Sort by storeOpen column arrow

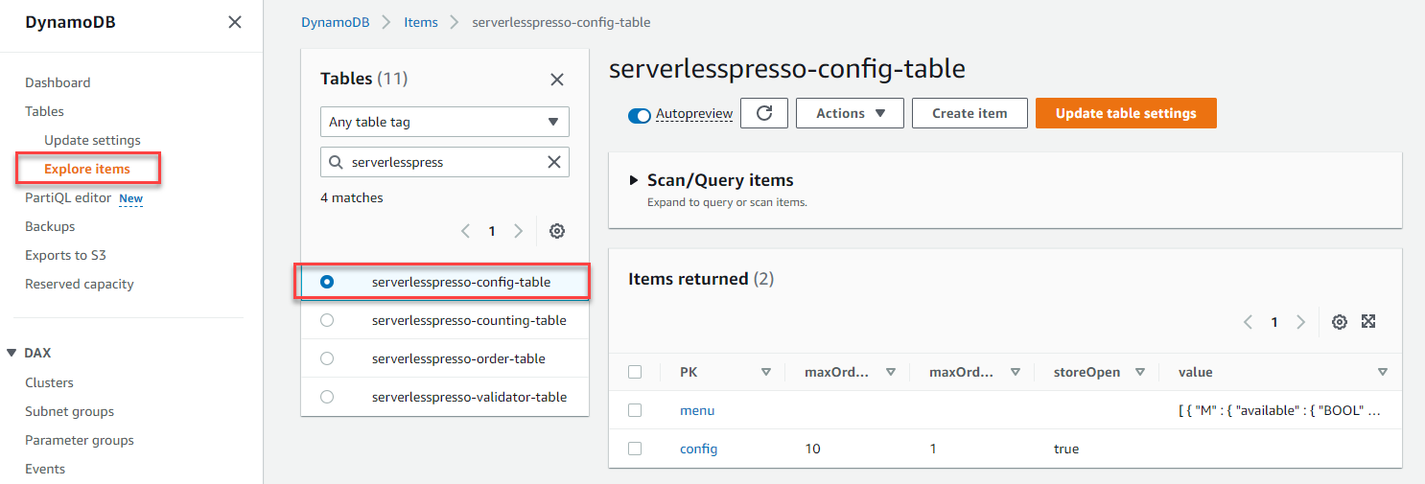click(x=1140, y=372)
